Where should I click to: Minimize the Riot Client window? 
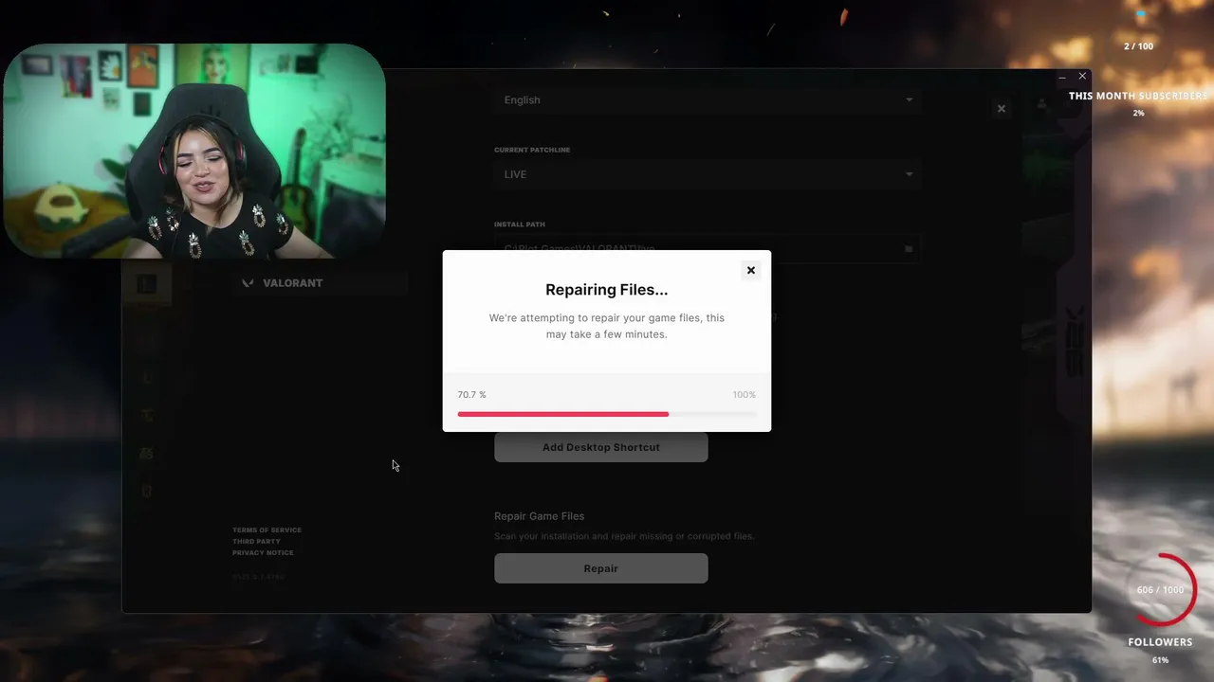[x=1062, y=76]
